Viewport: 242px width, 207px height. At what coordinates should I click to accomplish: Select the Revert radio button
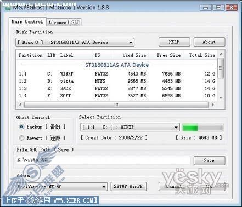pyautogui.click(x=21, y=138)
